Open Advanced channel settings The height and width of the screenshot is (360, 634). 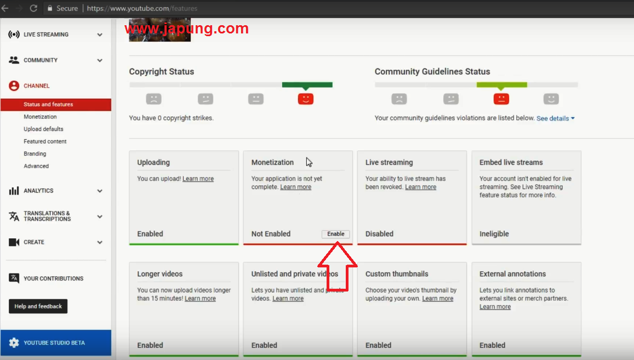click(36, 166)
